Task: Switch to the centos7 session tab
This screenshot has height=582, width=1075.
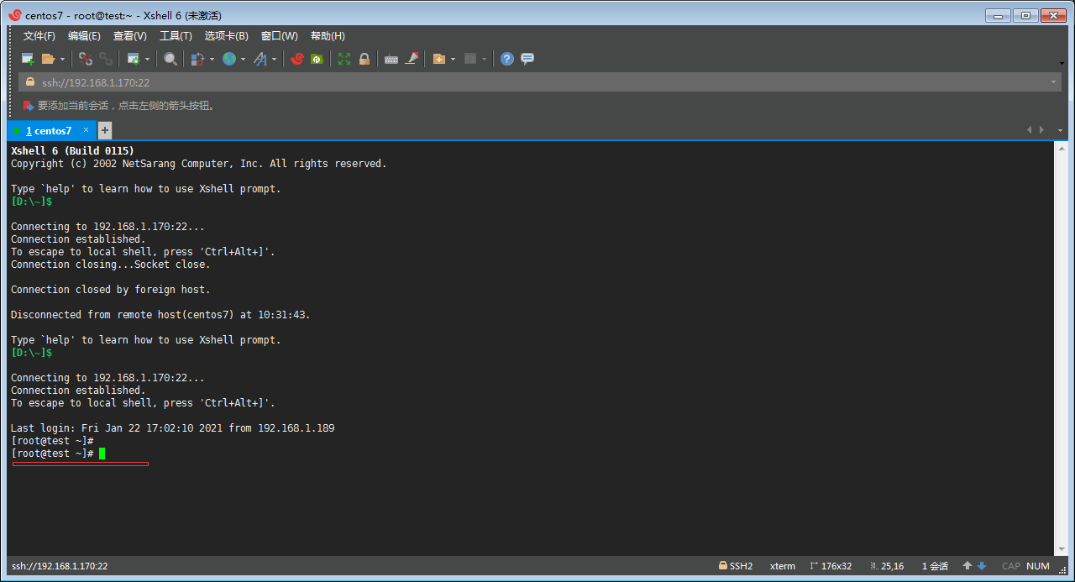Action: pyautogui.click(x=49, y=131)
